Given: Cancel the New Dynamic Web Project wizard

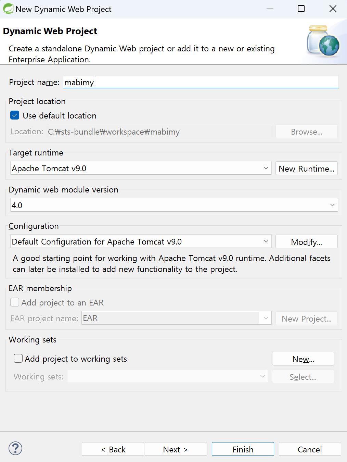Looking at the screenshot, I should (310, 449).
